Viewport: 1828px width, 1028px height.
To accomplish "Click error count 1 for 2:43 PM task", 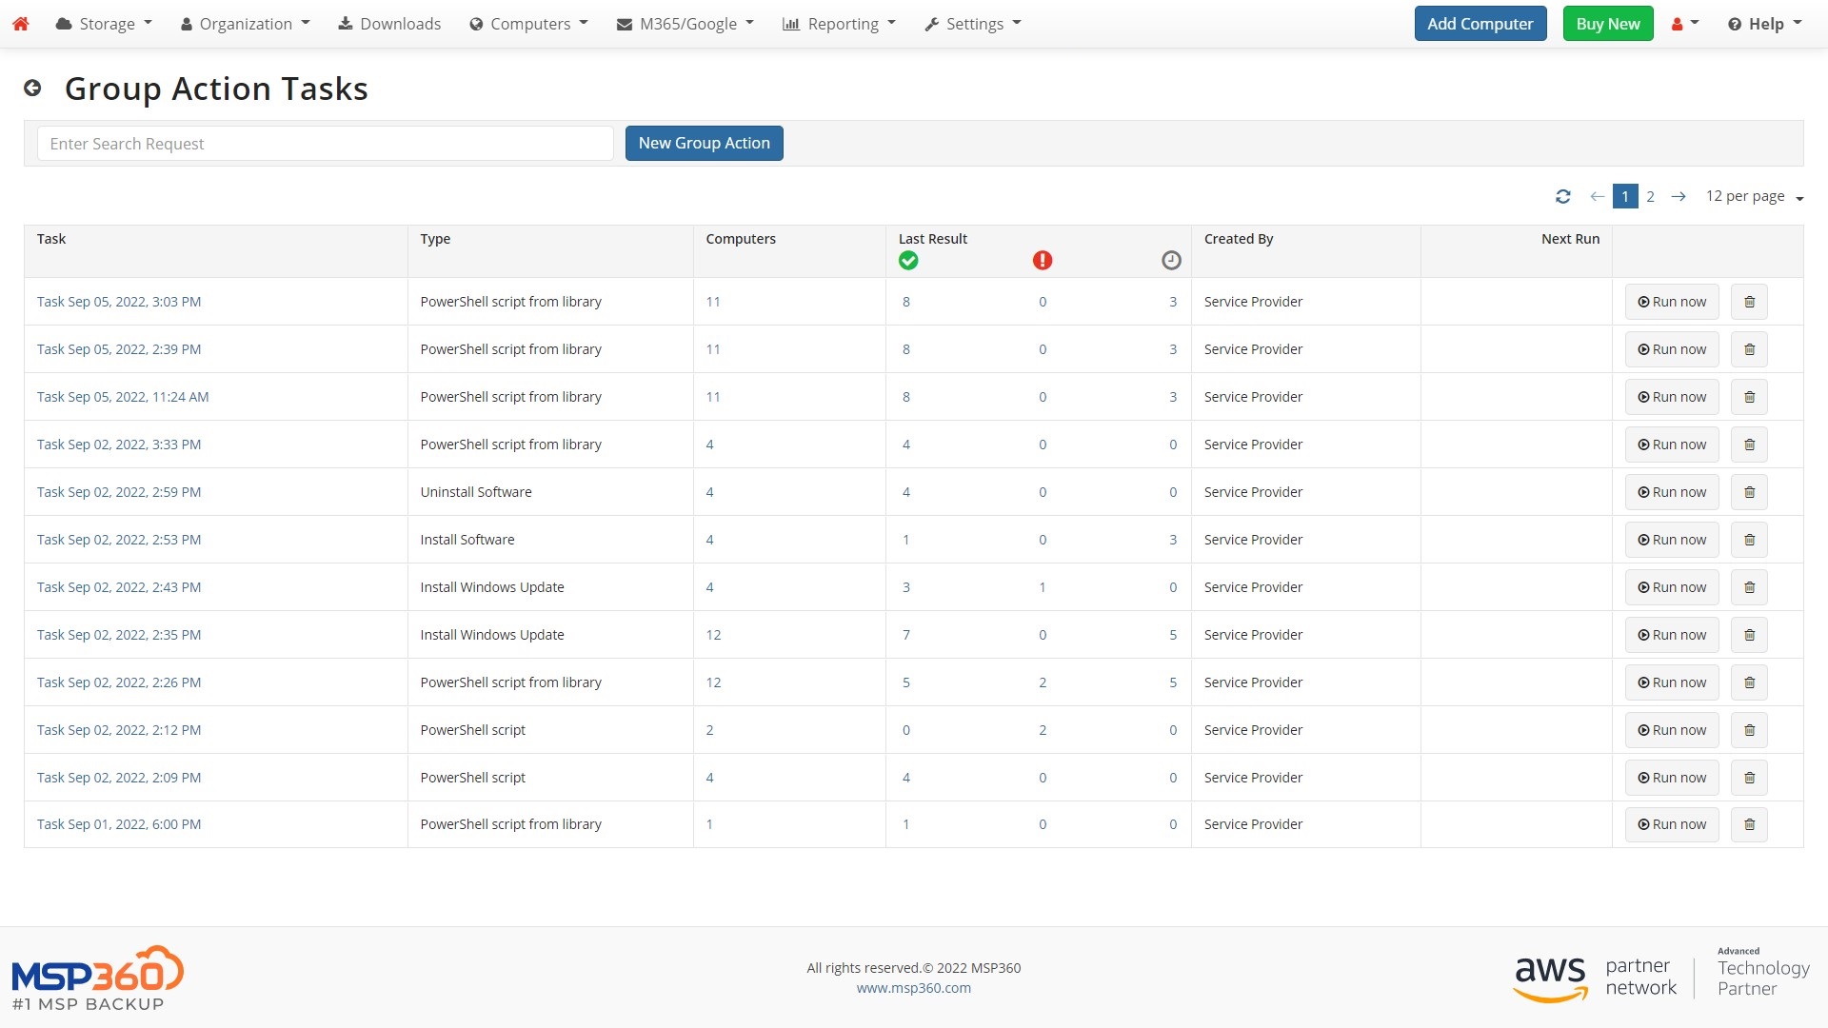I will tap(1043, 587).
